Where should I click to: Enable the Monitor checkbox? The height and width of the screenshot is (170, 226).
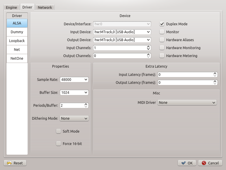[162, 32]
